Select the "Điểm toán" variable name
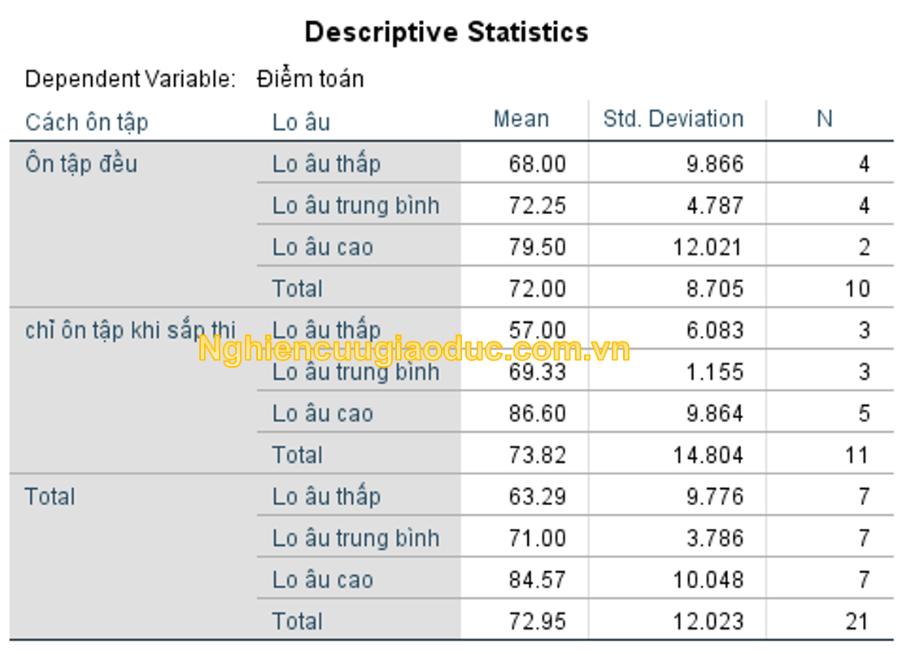This screenshot has width=907, height=654. click(x=310, y=79)
